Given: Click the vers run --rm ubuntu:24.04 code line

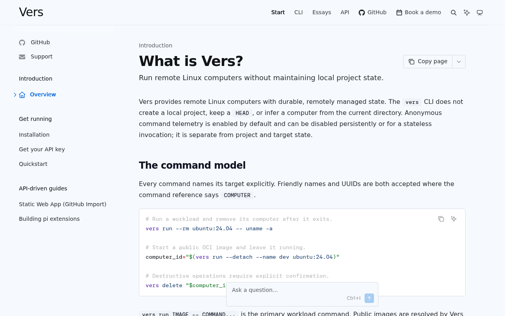Looking at the screenshot, I should click(209, 228).
